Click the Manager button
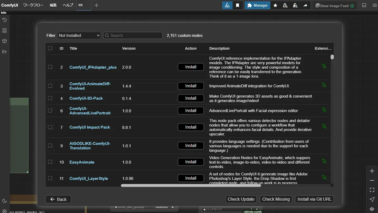The width and height of the screenshot is (378, 213). click(257, 5)
